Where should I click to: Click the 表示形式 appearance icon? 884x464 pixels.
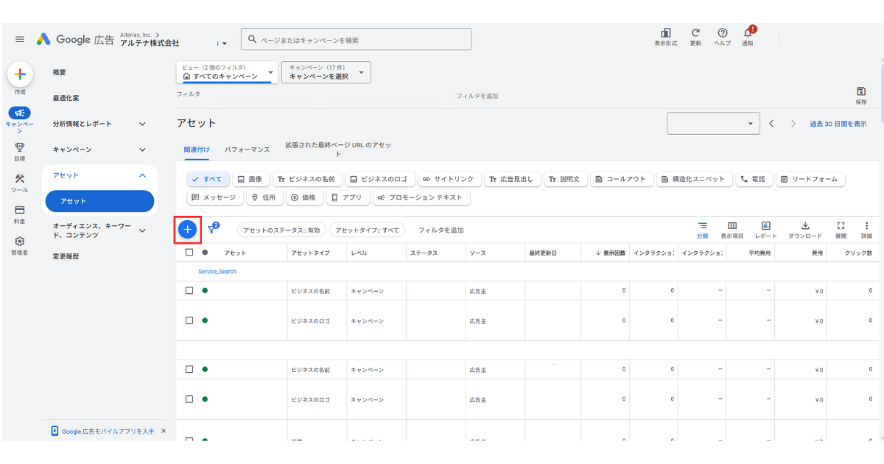[x=666, y=33]
